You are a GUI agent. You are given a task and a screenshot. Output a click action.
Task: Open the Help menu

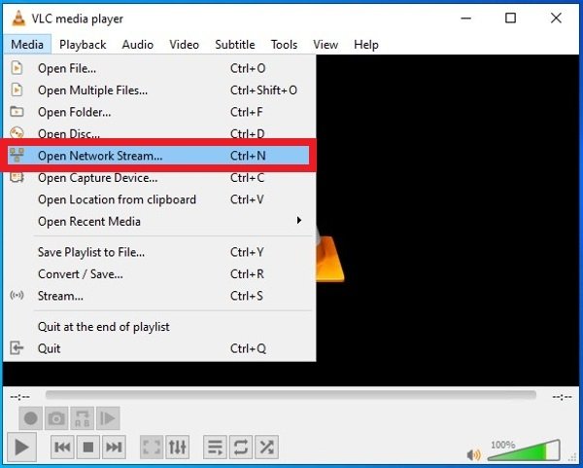(366, 45)
